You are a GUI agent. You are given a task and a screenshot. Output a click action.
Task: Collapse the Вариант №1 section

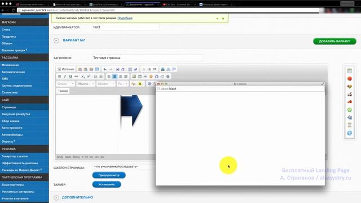pos(56,41)
